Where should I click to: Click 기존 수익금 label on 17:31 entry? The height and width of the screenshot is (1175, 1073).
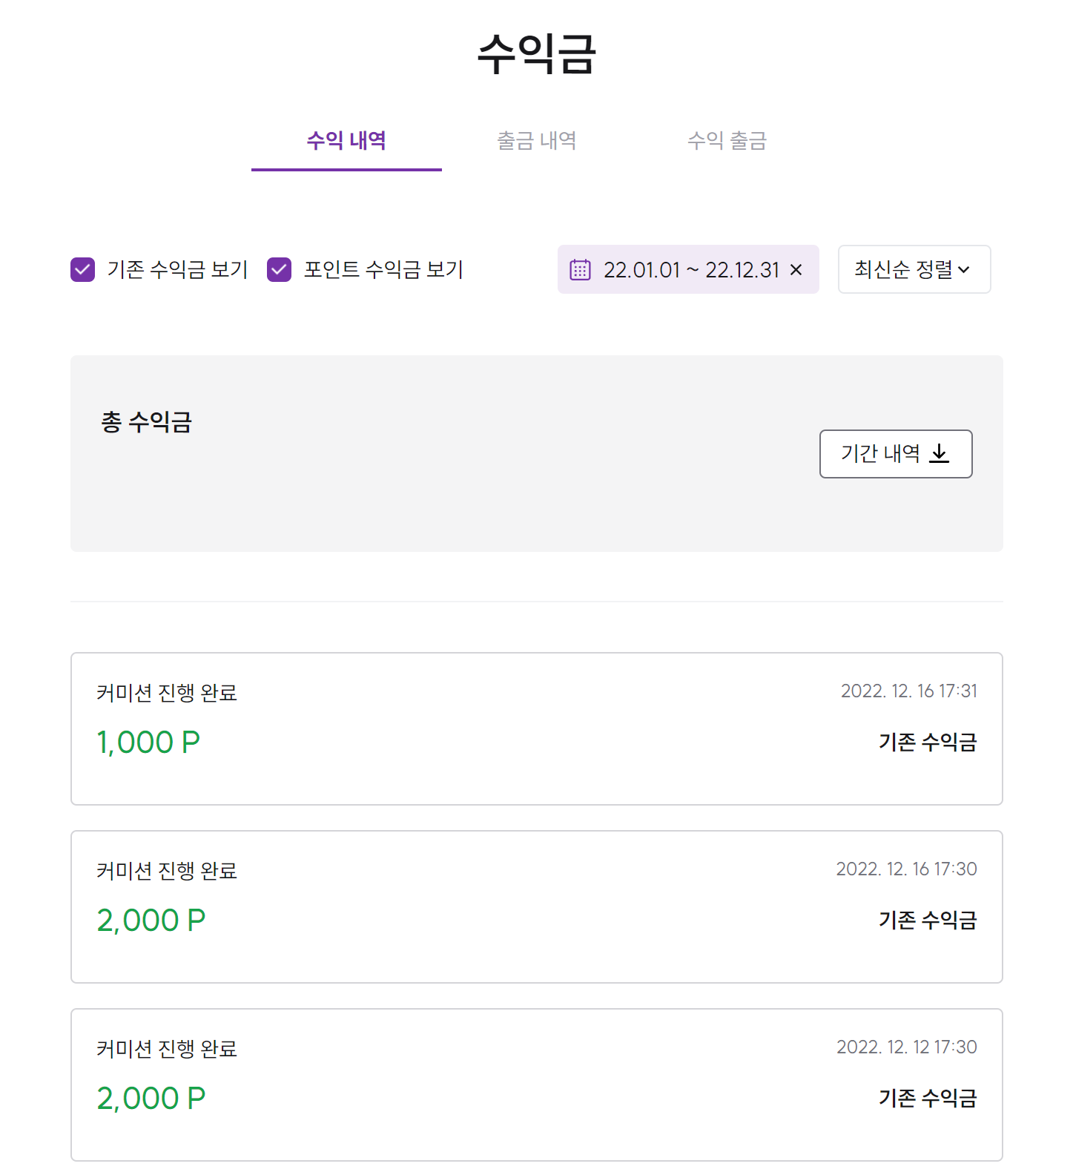tap(927, 742)
